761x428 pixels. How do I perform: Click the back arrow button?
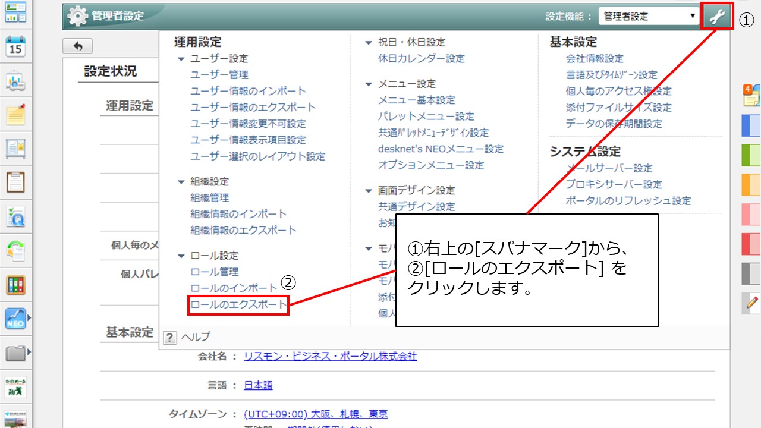pos(77,46)
